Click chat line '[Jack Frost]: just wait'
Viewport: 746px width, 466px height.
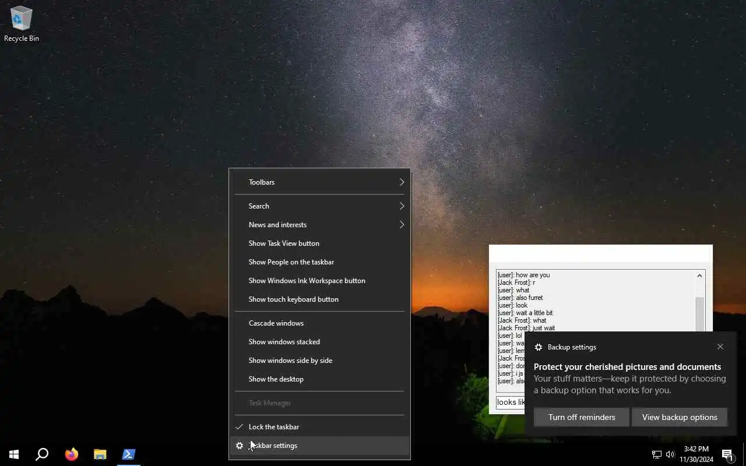[526, 328]
